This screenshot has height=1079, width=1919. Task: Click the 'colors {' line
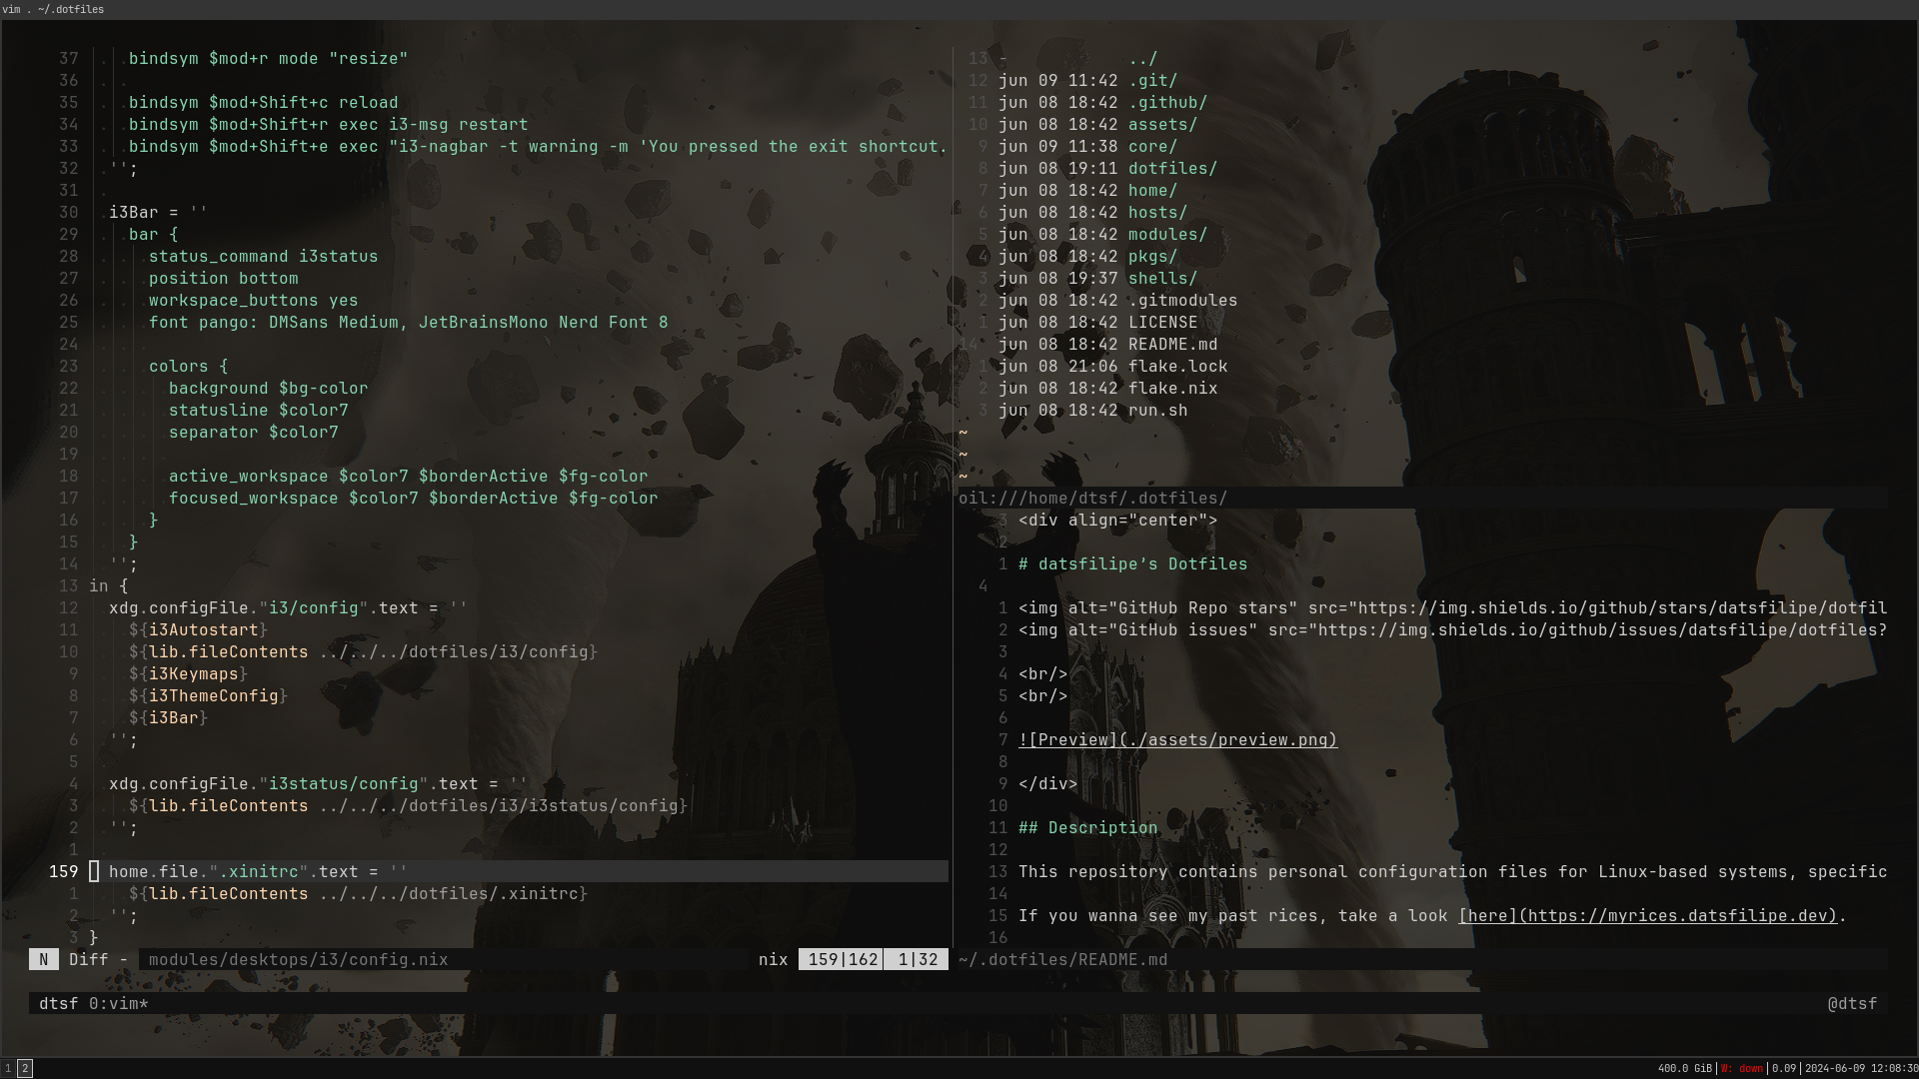click(x=188, y=367)
